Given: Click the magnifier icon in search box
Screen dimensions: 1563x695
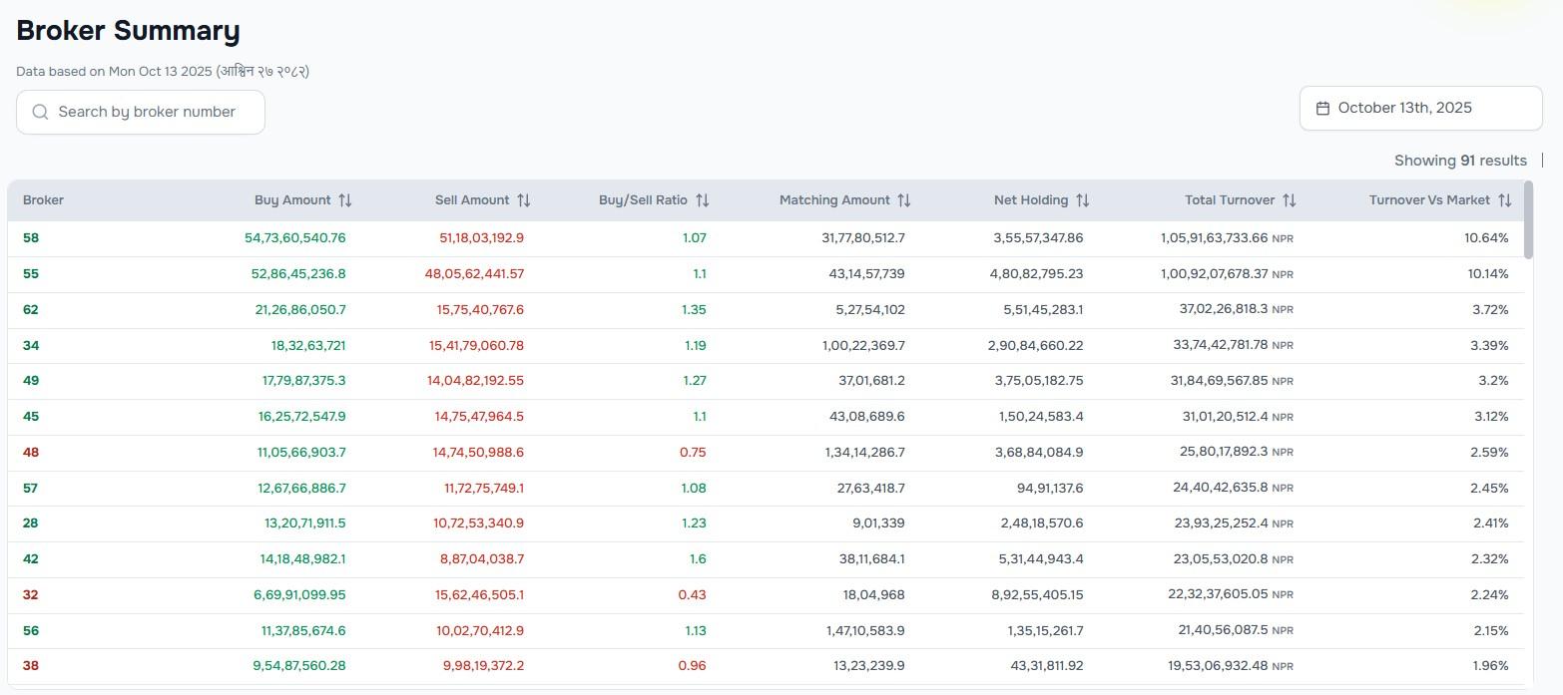Looking at the screenshot, I should [41, 112].
